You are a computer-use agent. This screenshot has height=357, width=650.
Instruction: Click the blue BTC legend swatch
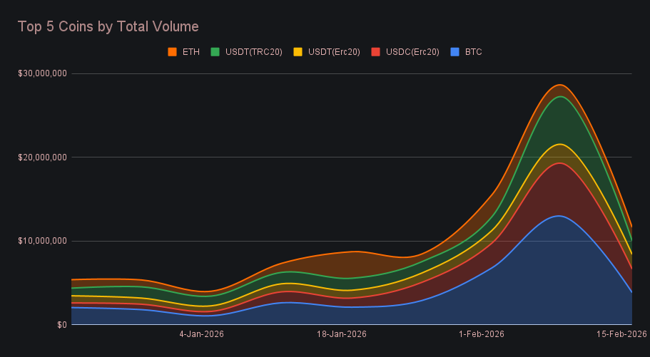tap(455, 52)
